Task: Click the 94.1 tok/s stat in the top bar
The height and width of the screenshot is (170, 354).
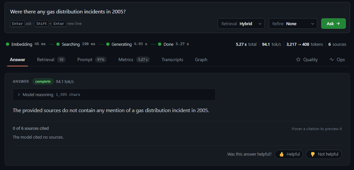Action: (x=271, y=44)
